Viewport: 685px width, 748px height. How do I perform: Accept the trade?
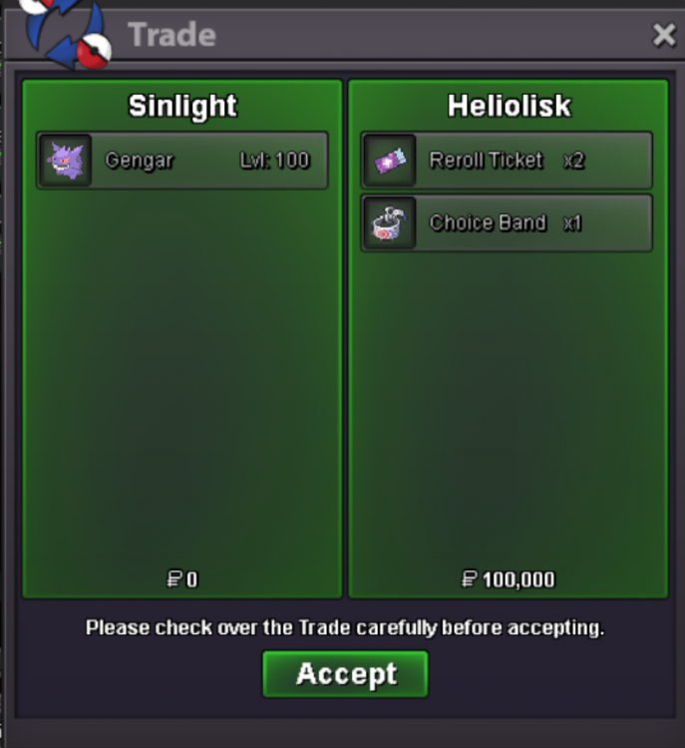click(x=345, y=674)
